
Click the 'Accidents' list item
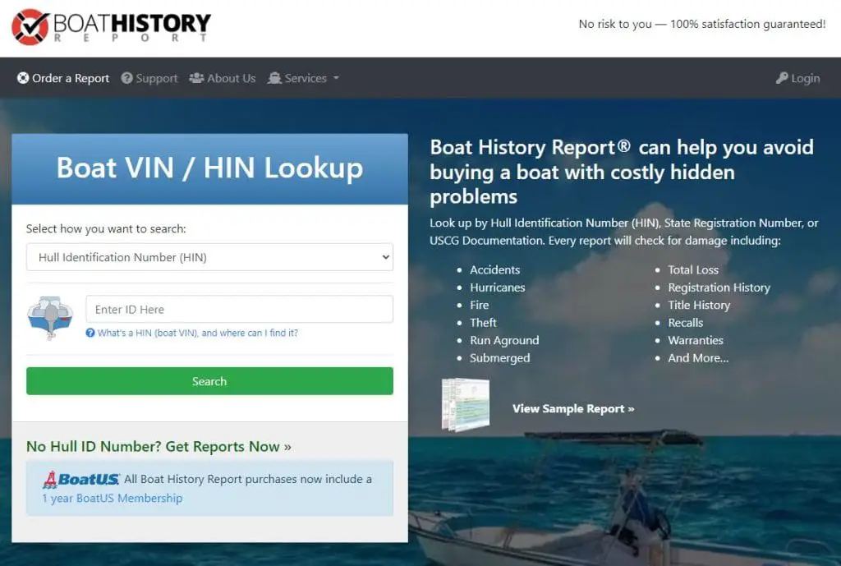coord(495,269)
